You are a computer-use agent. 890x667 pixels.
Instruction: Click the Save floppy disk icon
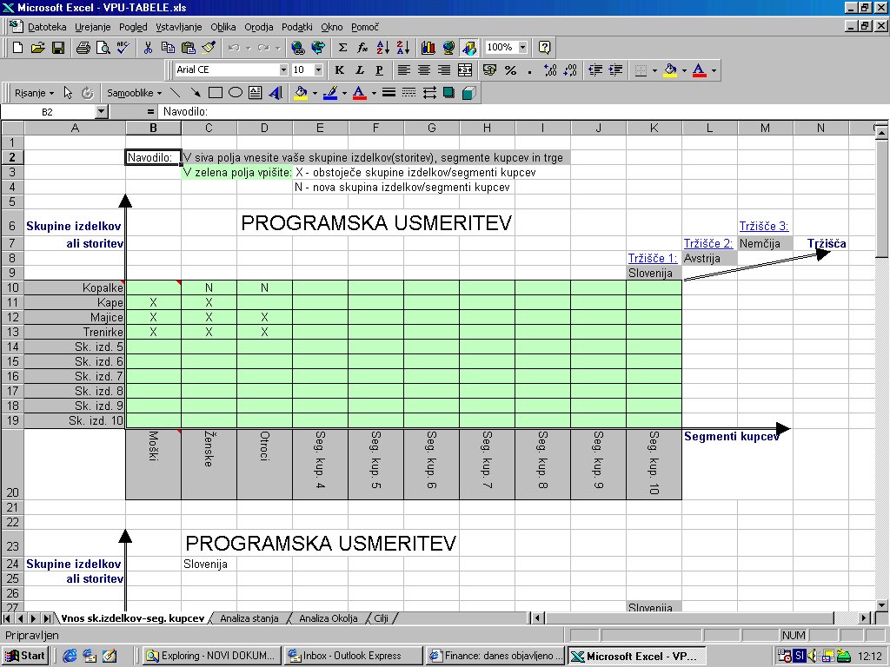coord(58,48)
